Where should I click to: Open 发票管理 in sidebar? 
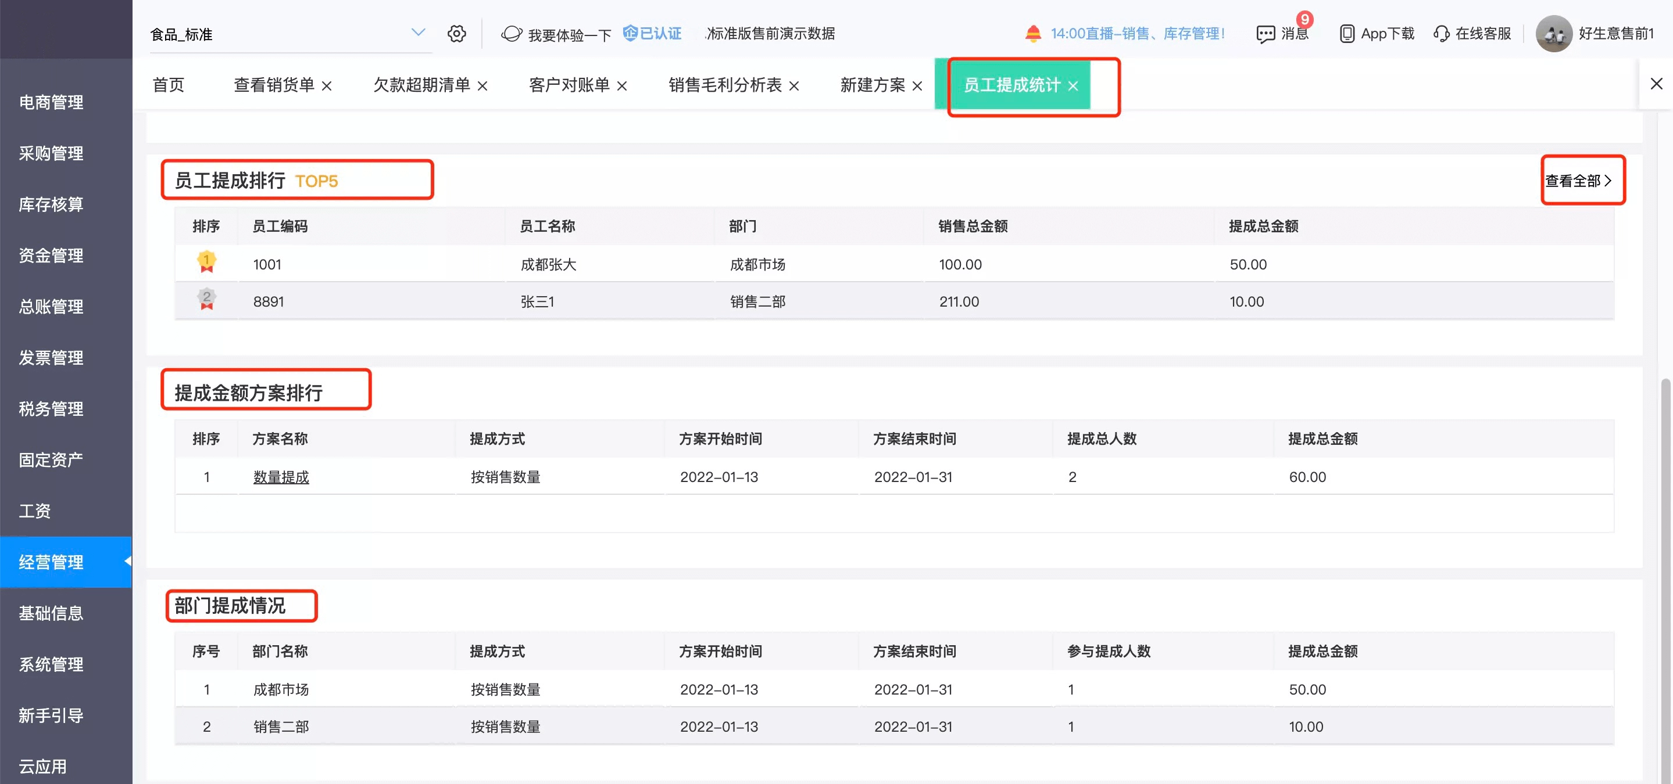click(x=51, y=358)
